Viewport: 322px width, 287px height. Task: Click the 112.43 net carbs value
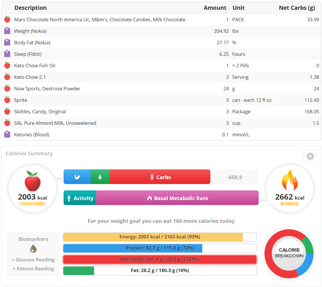pos(312,100)
